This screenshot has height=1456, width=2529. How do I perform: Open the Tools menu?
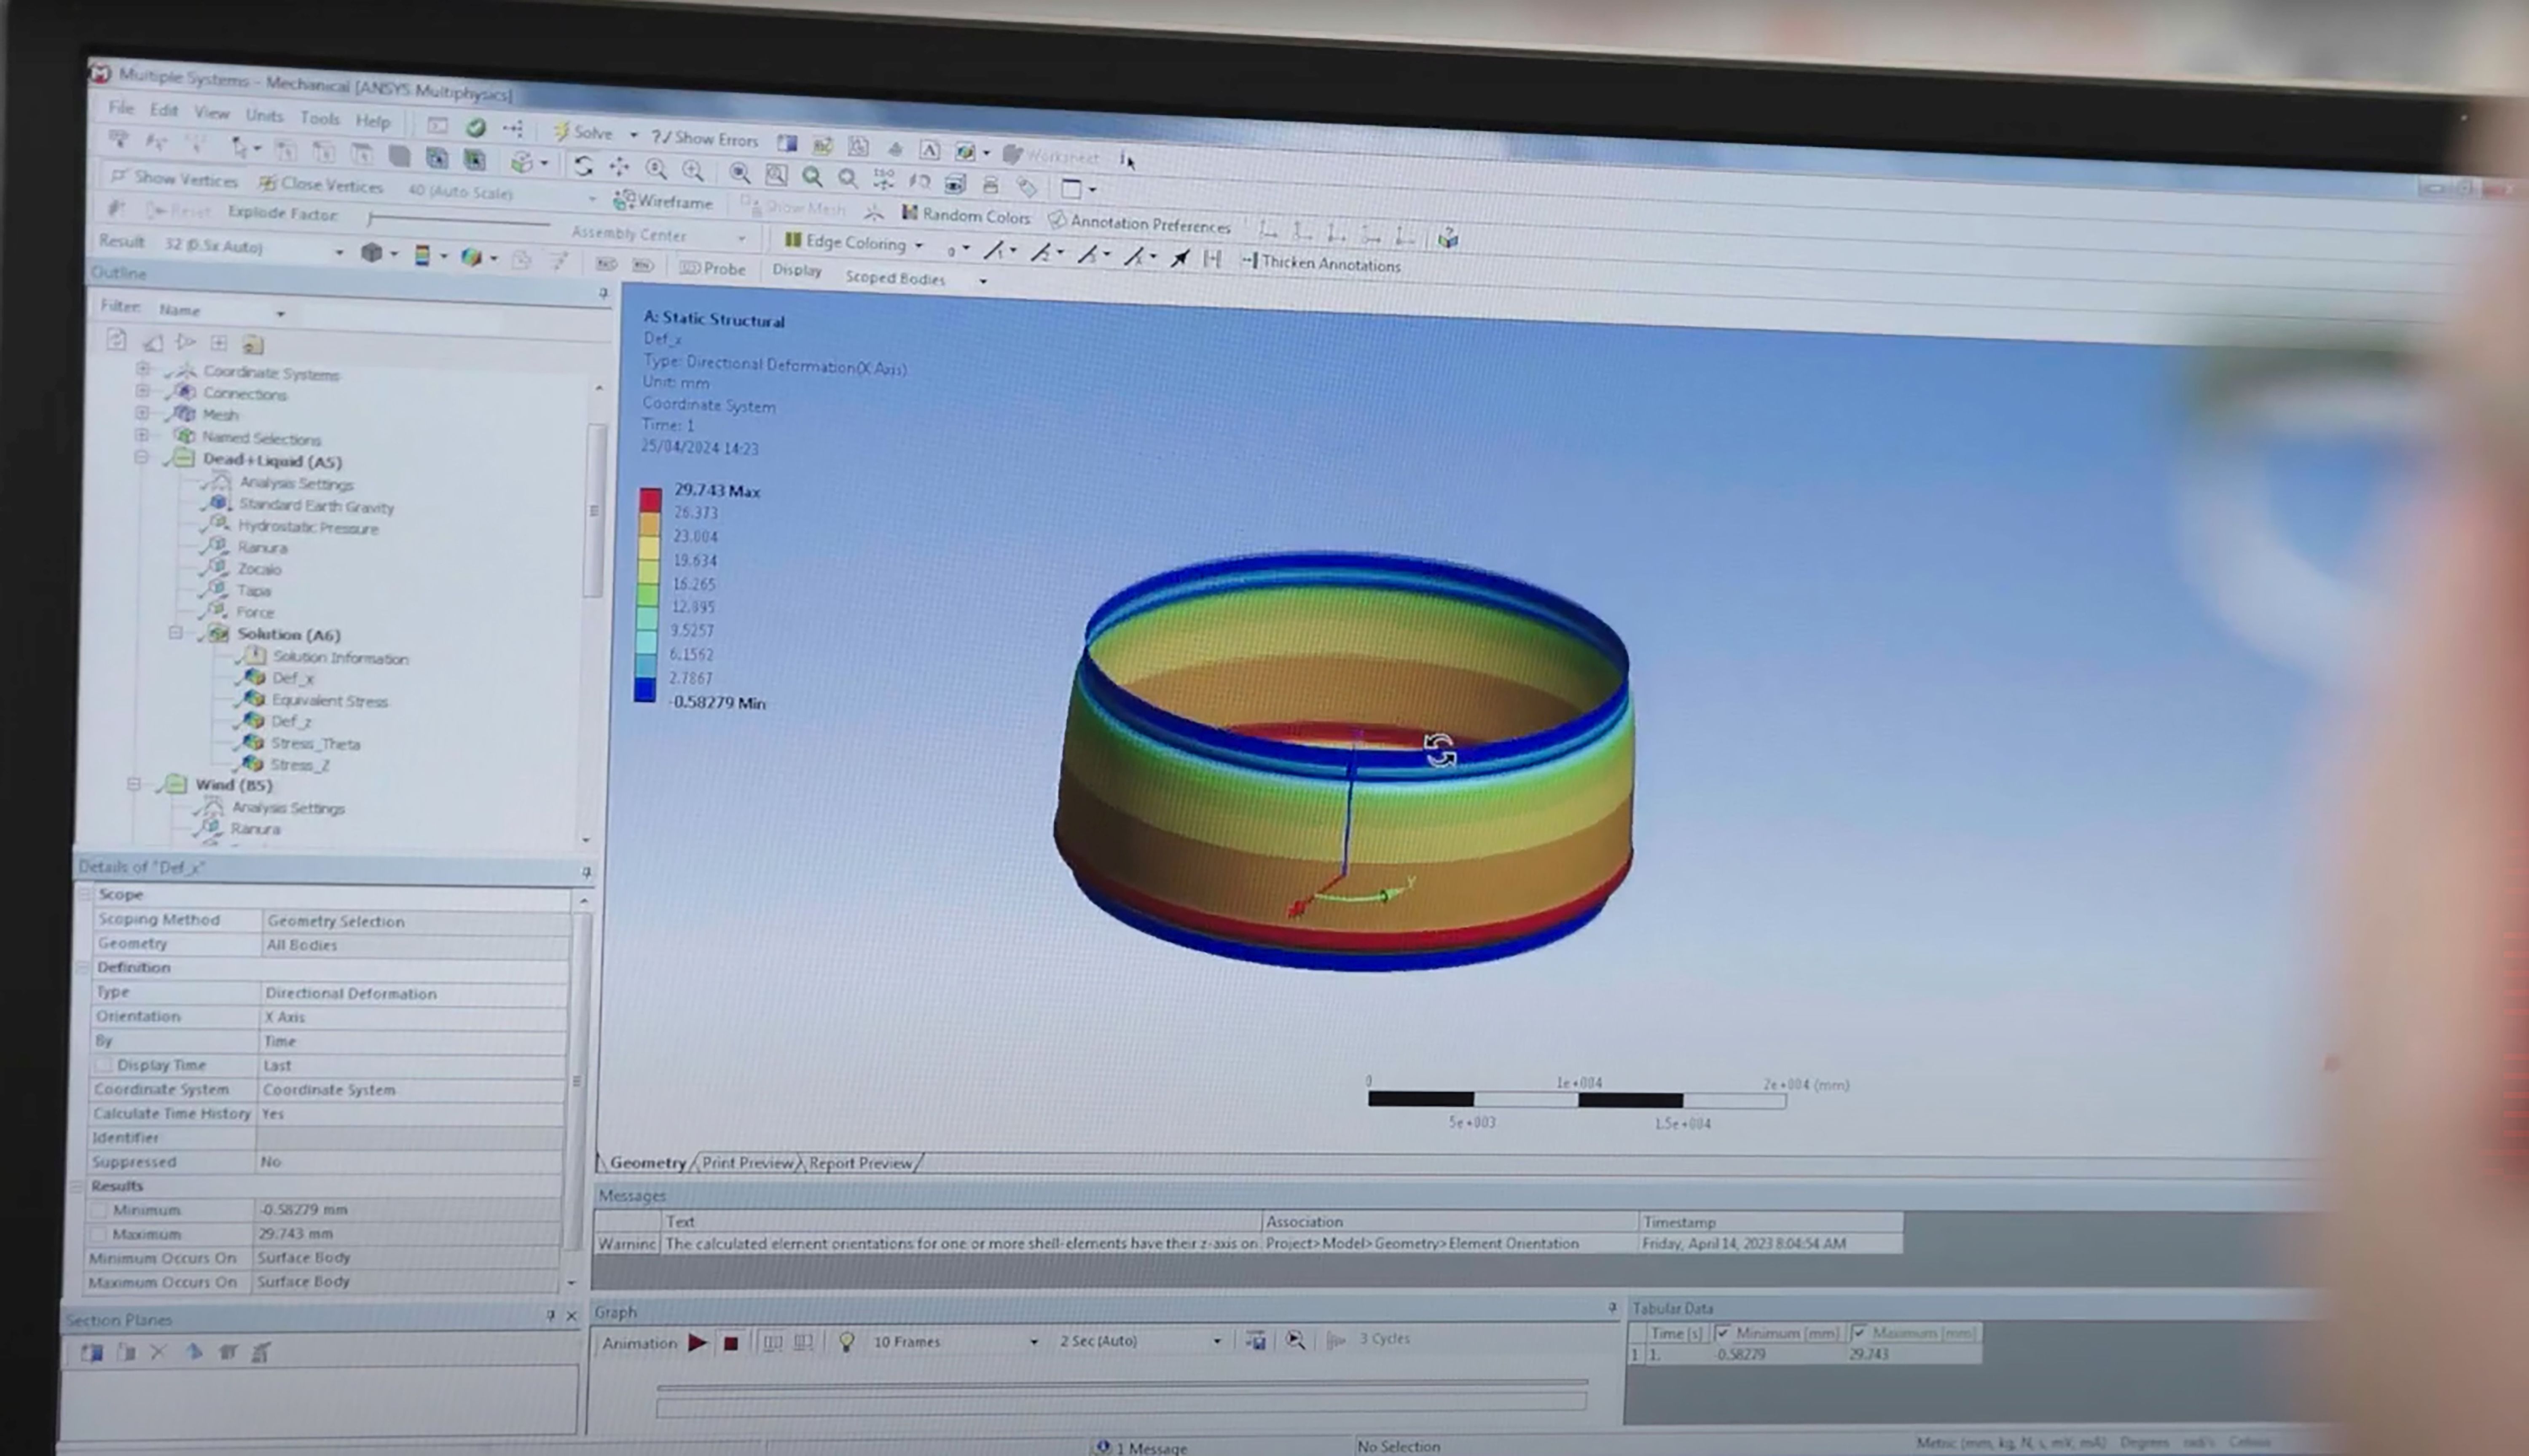point(319,118)
